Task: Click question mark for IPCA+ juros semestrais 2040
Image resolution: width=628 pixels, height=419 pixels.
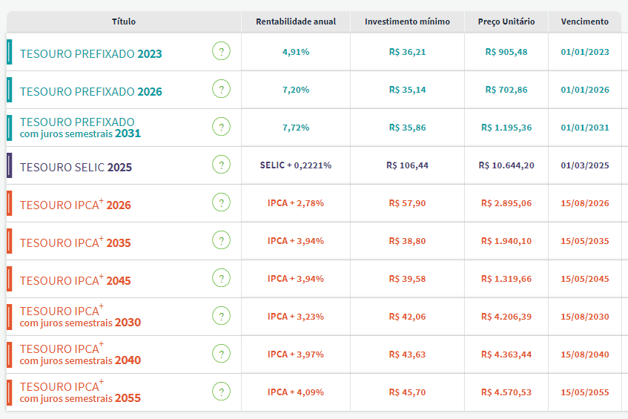Action: click(x=221, y=354)
